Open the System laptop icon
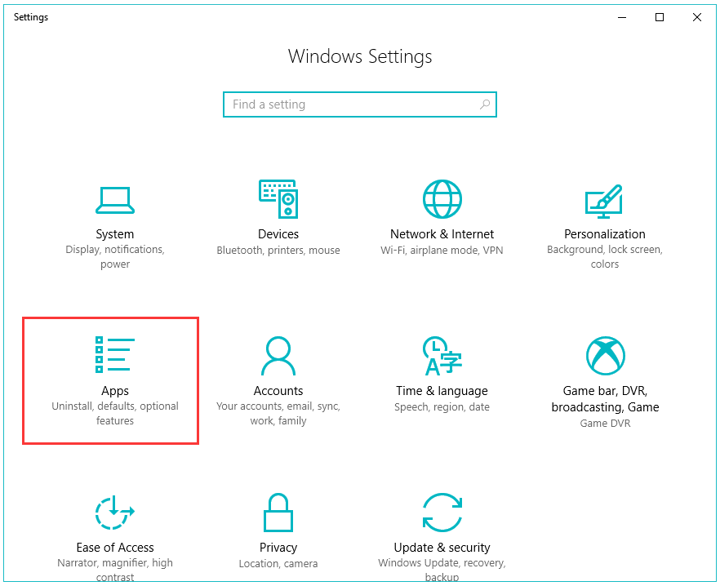This screenshot has height=586, width=720. point(115,200)
